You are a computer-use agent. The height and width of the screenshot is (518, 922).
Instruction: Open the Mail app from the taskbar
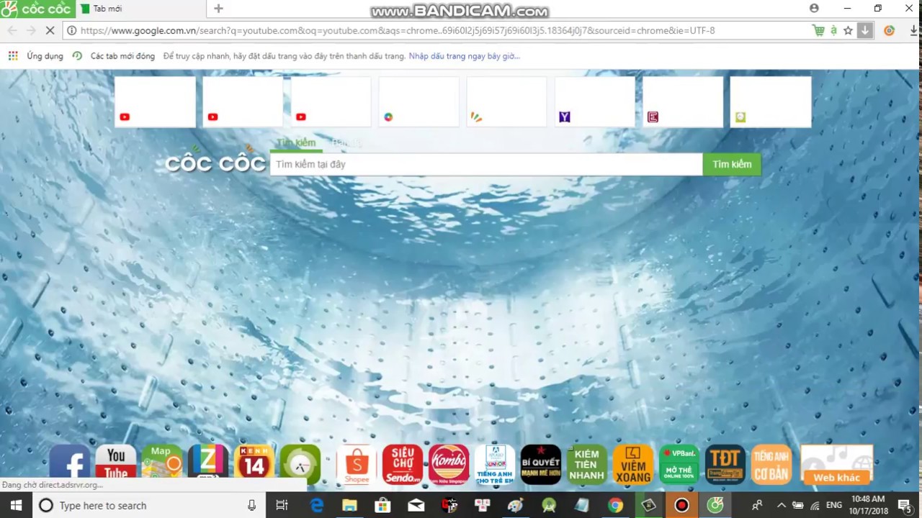point(416,505)
